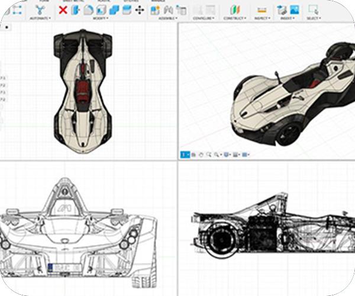Open the Inspect dropdown menu
355x296 pixels.
(261, 18)
